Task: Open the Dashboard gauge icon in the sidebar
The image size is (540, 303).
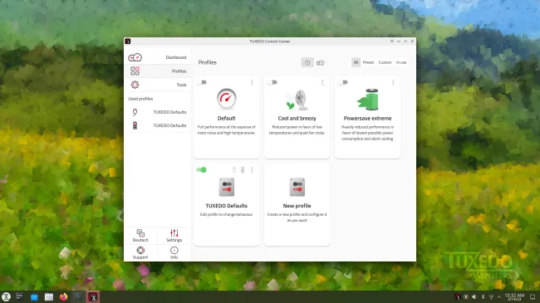Action: tap(135, 57)
